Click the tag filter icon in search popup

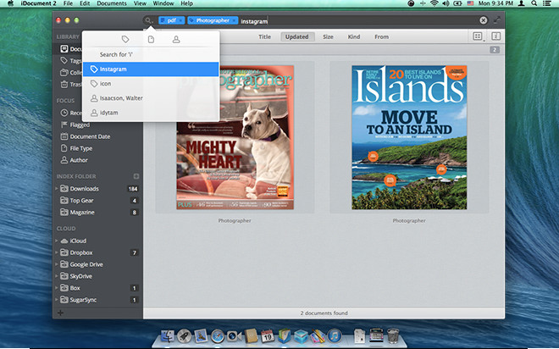point(125,39)
